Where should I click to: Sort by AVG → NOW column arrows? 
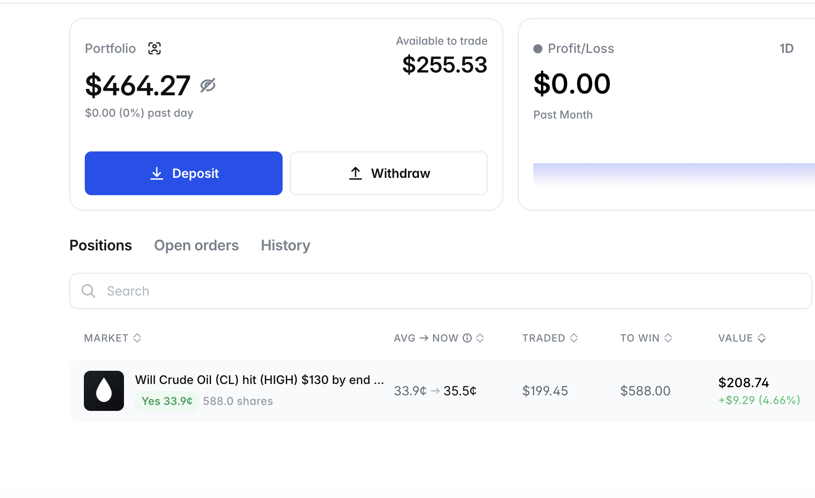480,338
